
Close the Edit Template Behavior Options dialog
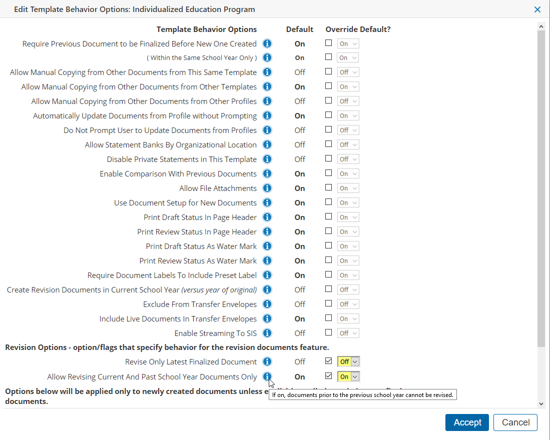click(x=537, y=9)
